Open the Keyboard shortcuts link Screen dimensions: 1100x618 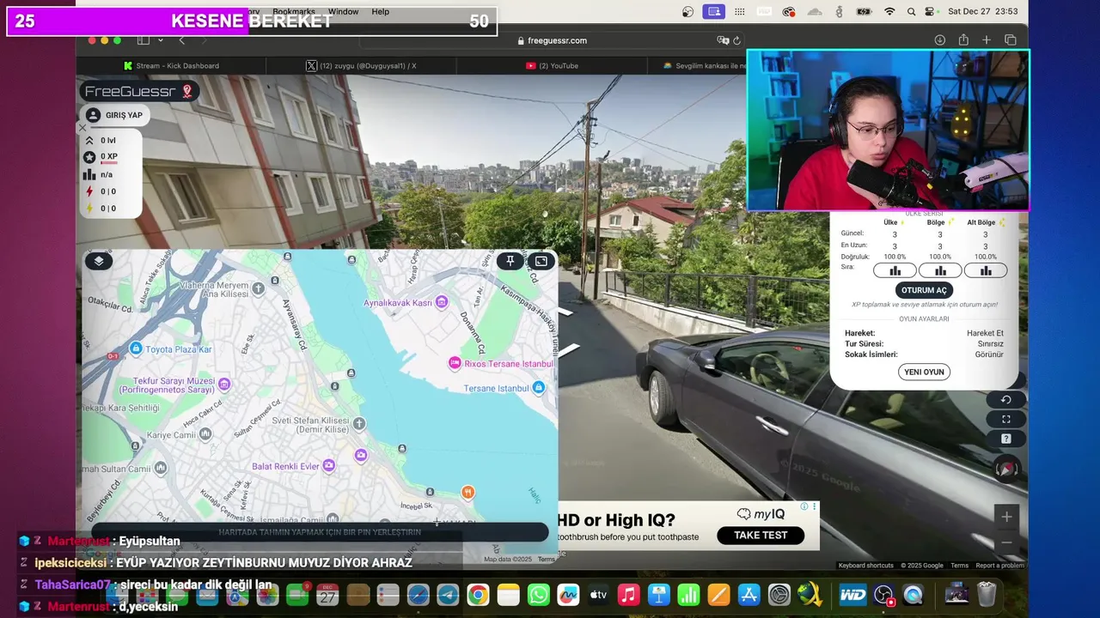tap(866, 566)
